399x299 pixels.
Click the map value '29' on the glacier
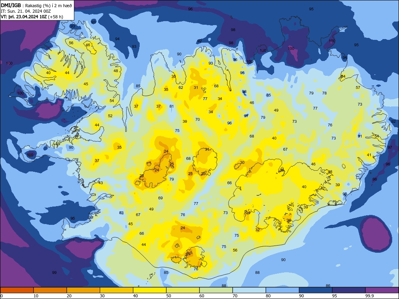289,220
